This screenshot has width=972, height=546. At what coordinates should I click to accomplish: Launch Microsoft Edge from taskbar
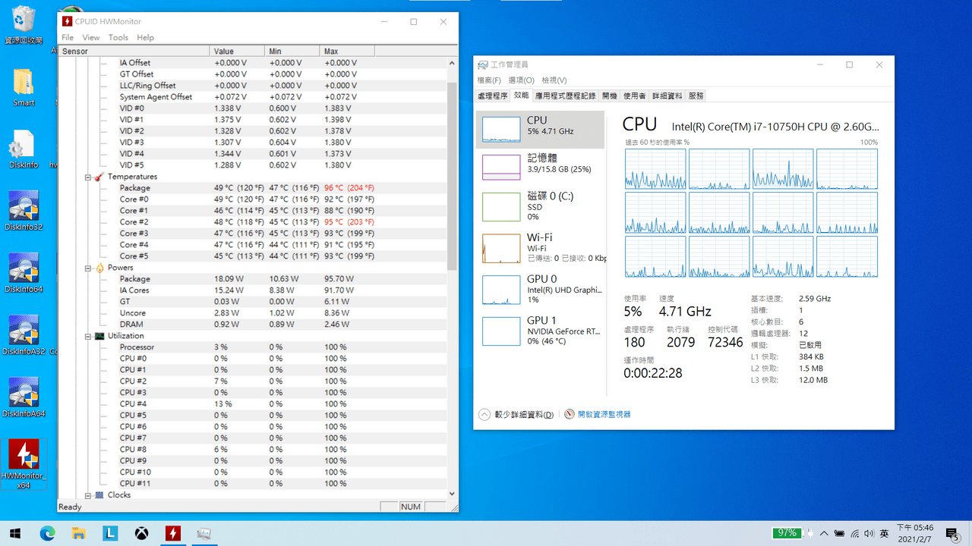click(48, 533)
